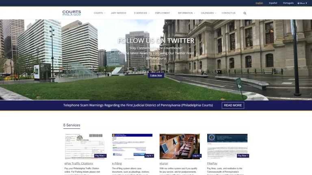Image resolution: width=312 pixels, height=175 pixels.
Task: Expand the Calendars menu
Action: (x=208, y=13)
